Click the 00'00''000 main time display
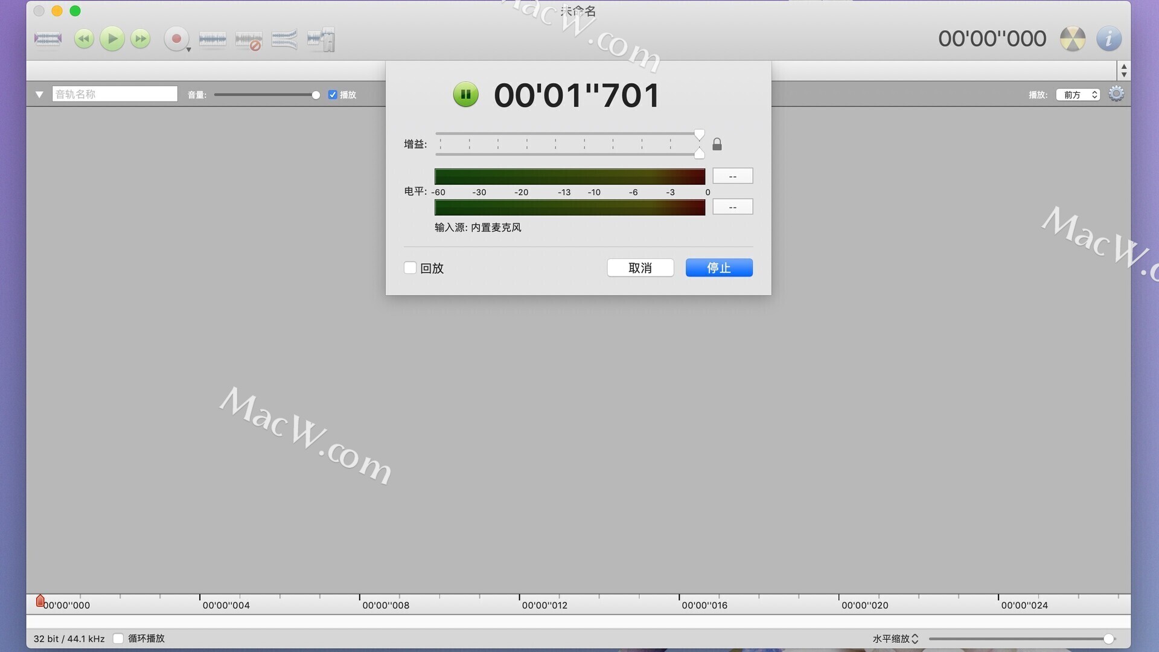The width and height of the screenshot is (1159, 652). (x=992, y=39)
